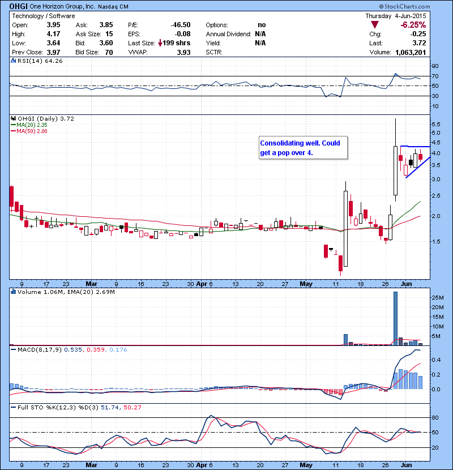Click the 'May' label on price axis
The width and height of the screenshot is (453, 470).
pos(306,284)
